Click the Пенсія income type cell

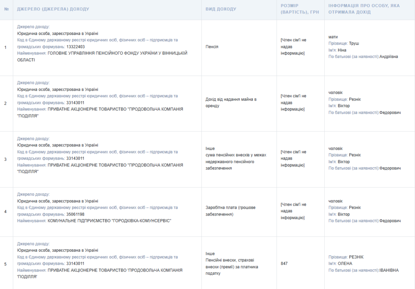click(212, 47)
